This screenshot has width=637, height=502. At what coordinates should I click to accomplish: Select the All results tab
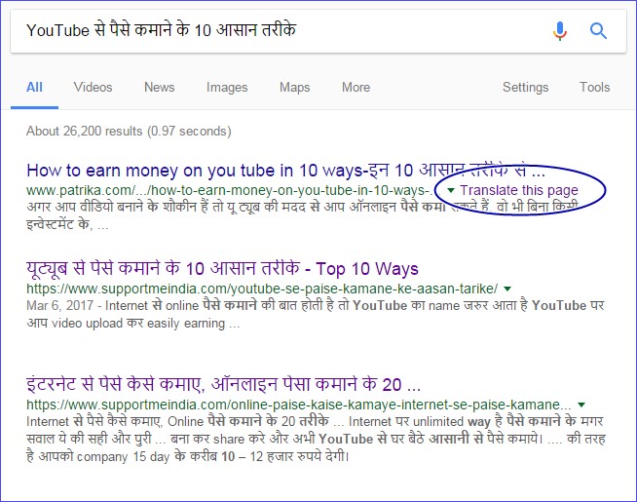pos(34,87)
